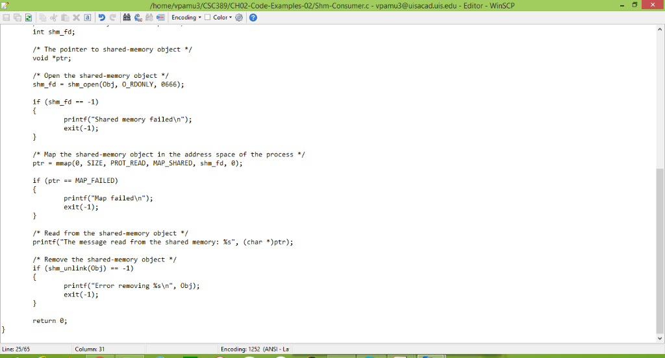Screen dimensions: 665x358
Task: Click the "Shared memory failed" printf line
Action: [128, 119]
